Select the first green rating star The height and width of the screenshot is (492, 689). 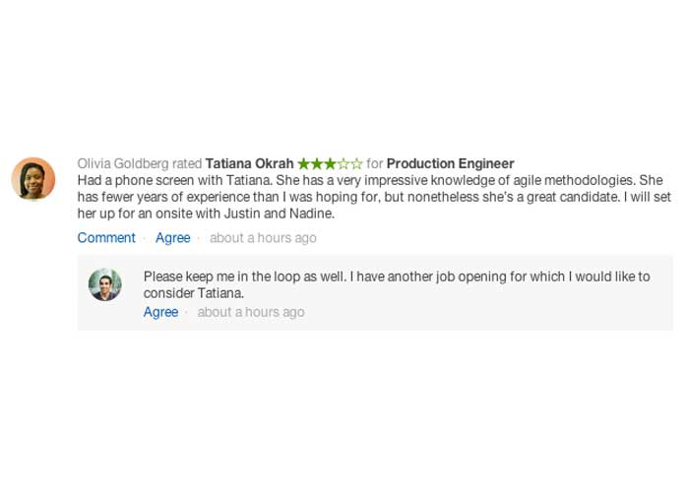(x=303, y=164)
